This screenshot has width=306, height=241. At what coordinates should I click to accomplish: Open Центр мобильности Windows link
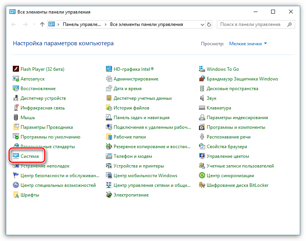coord(145,176)
